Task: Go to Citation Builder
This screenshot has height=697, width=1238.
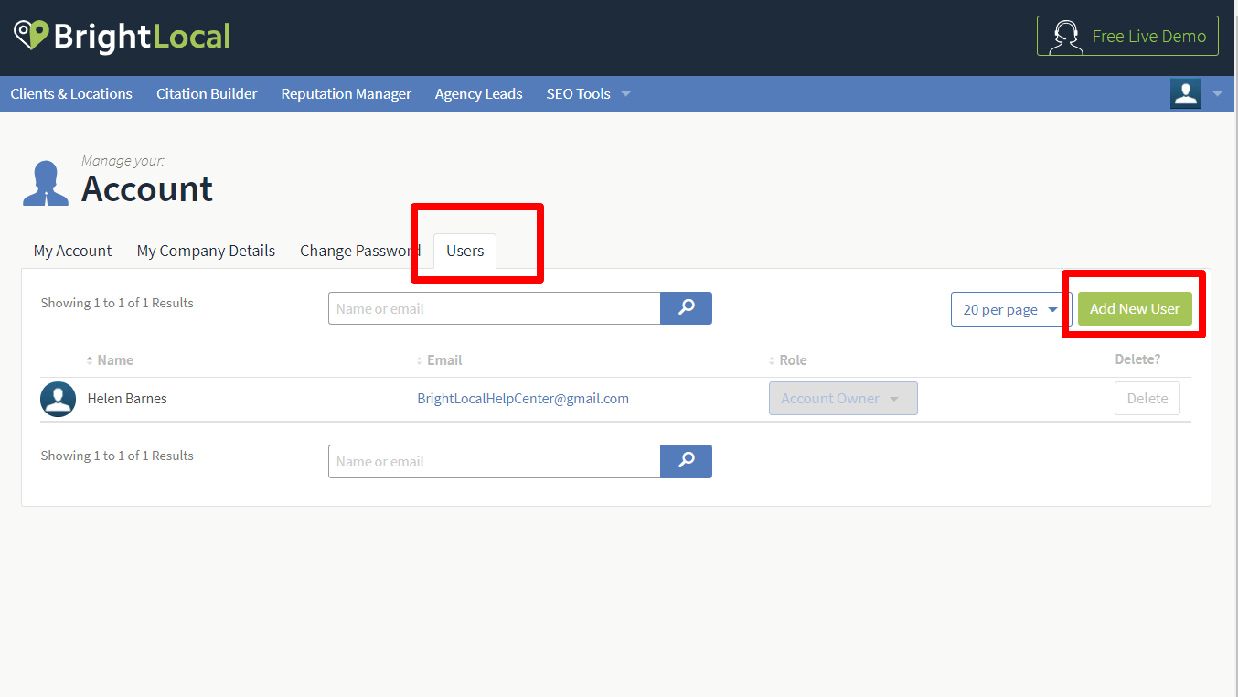Action: (207, 93)
